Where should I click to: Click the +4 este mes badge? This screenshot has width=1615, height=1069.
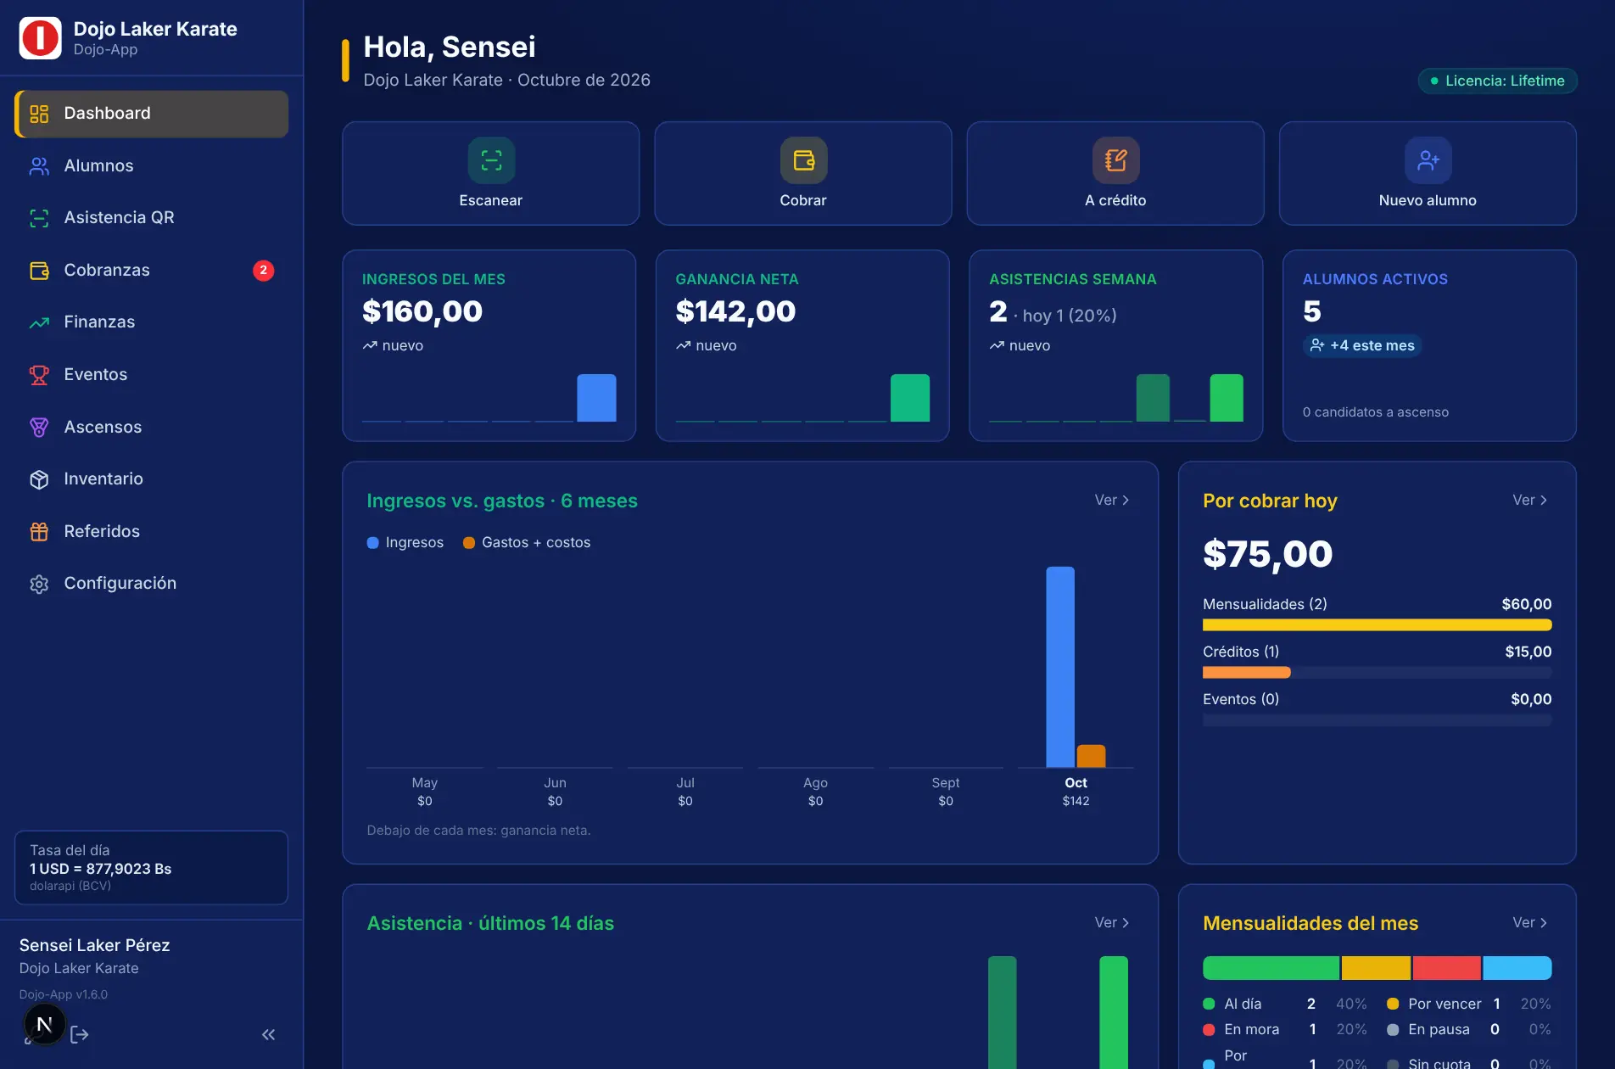click(x=1362, y=345)
